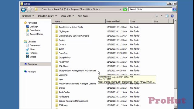Select the App Delivery Setup Tools folder icon
Viewport: 194px width, 109px height.
tap(56, 27)
